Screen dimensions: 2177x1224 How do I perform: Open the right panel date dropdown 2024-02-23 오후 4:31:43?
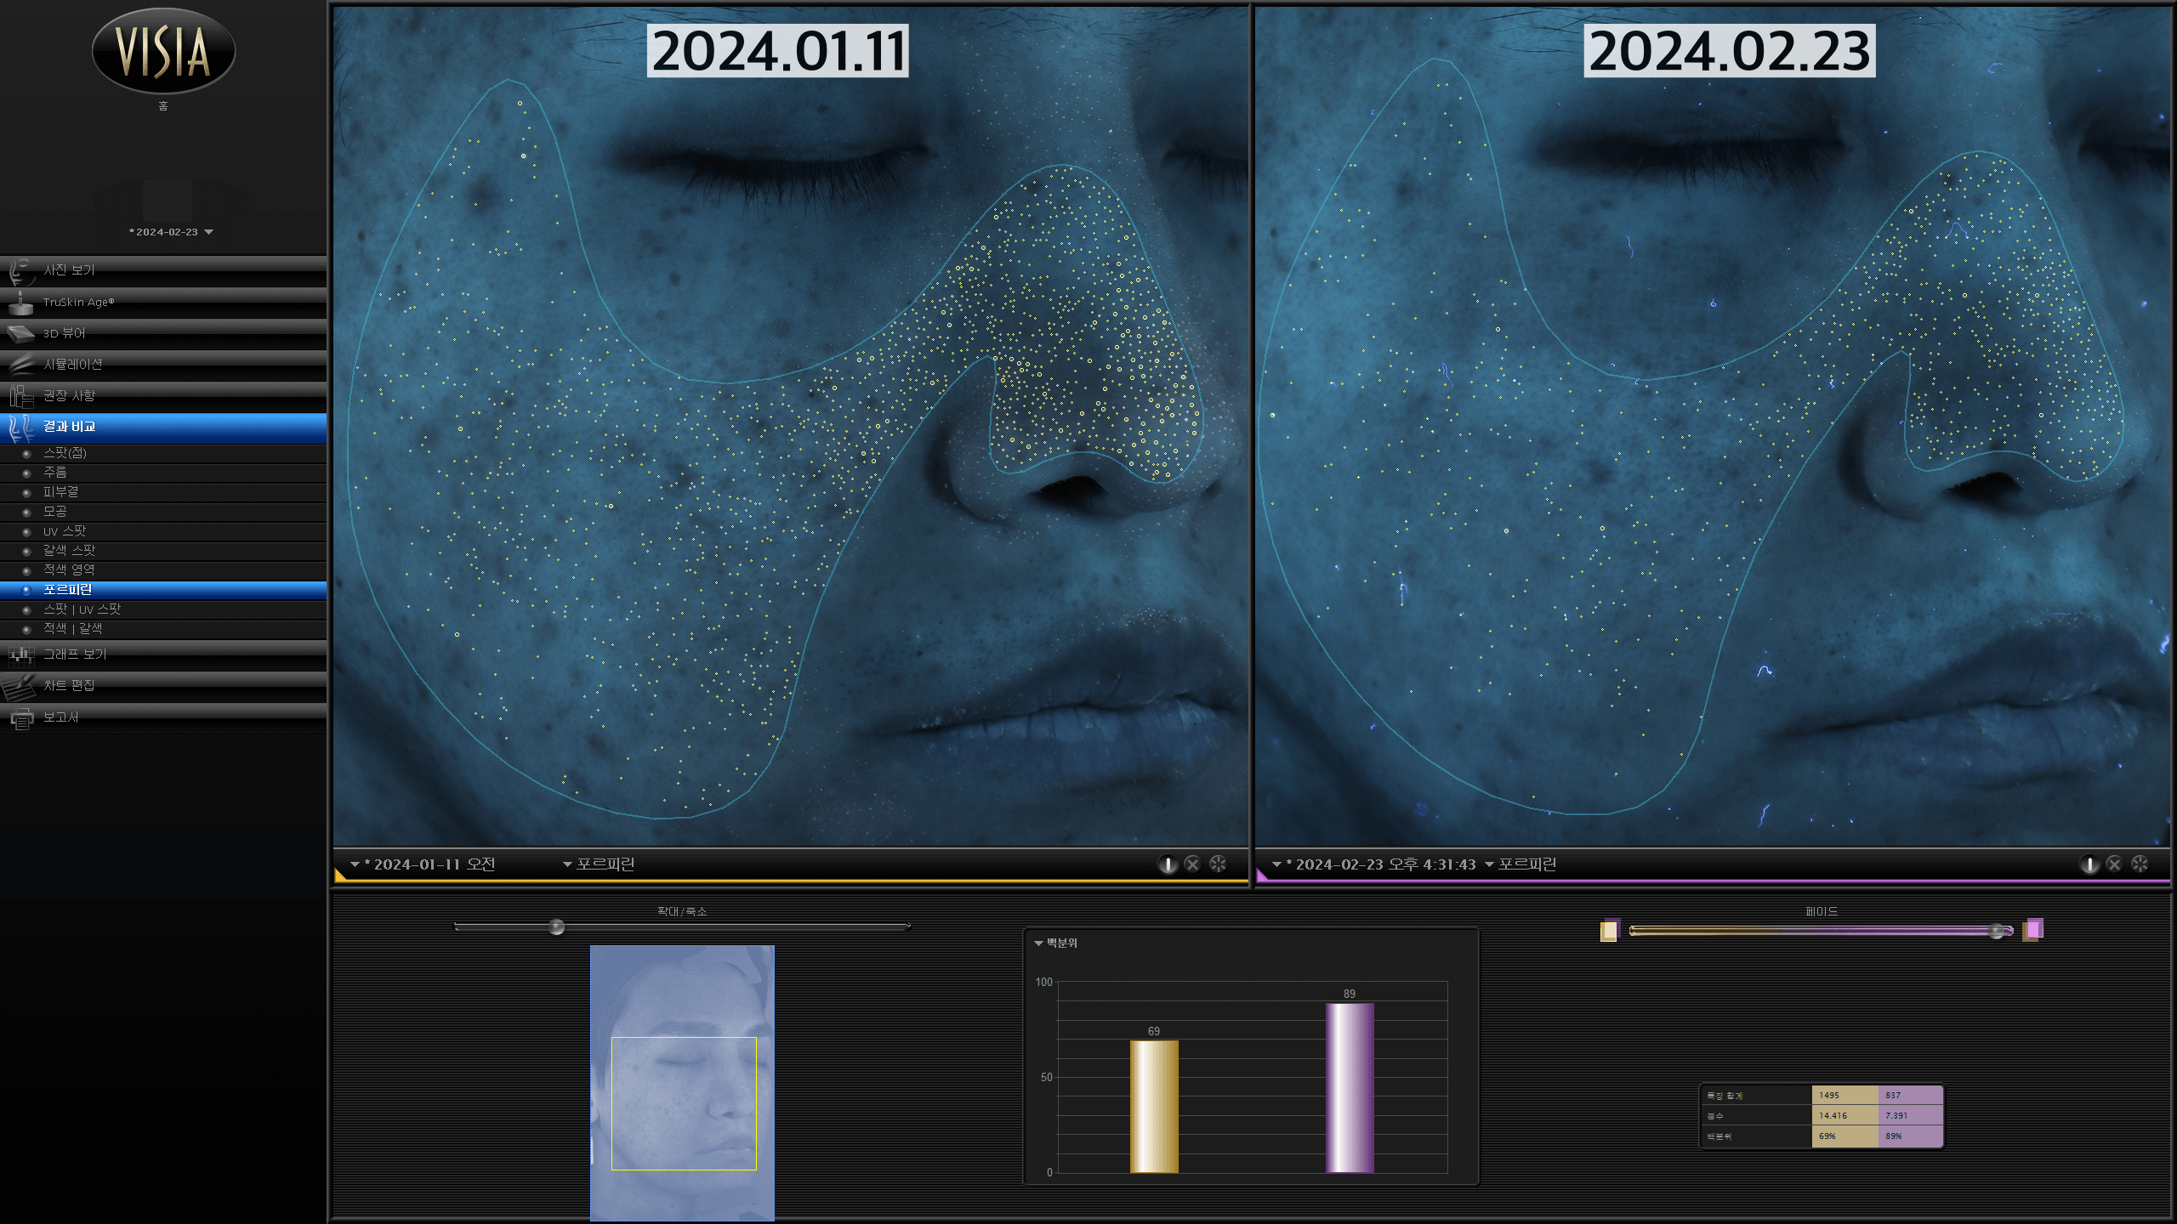pos(1374,864)
